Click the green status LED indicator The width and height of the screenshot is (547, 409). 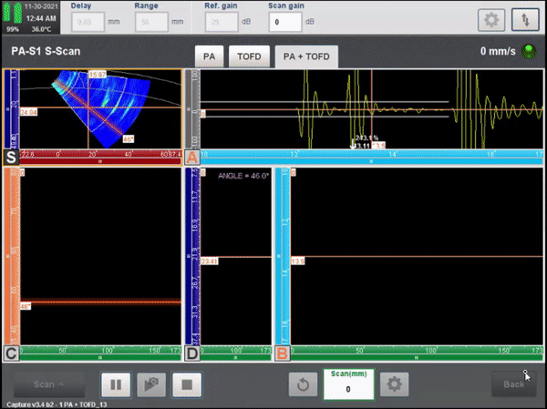tap(529, 51)
